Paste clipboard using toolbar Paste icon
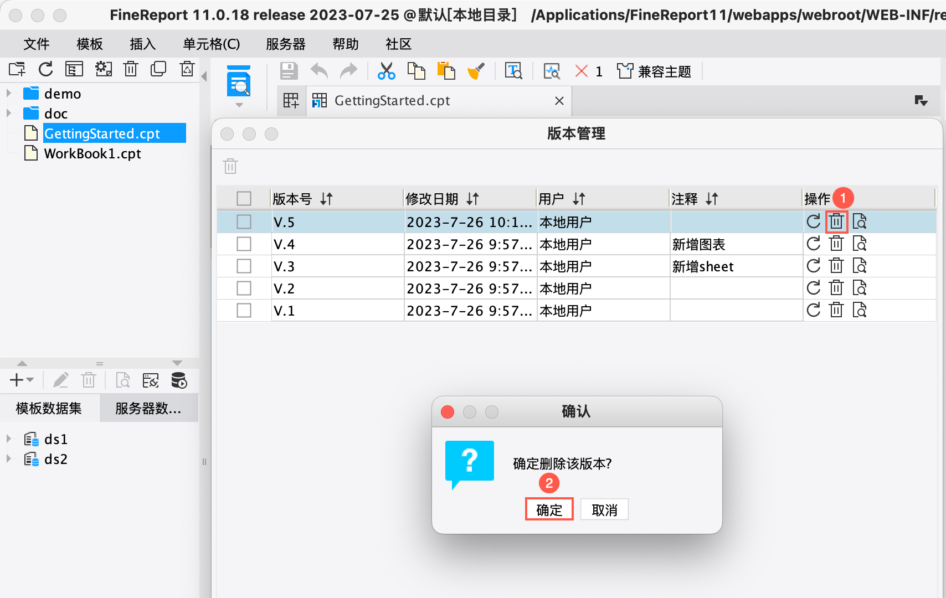 tap(446, 71)
